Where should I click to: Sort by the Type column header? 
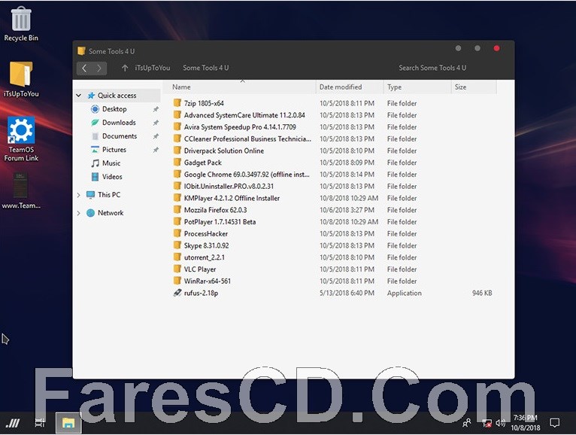417,87
